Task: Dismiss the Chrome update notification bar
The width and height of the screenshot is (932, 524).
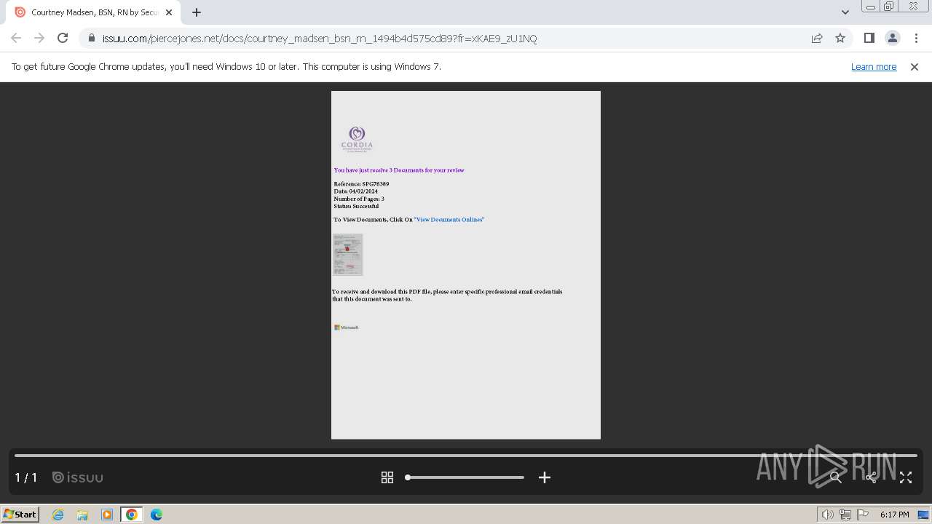Action: click(915, 66)
